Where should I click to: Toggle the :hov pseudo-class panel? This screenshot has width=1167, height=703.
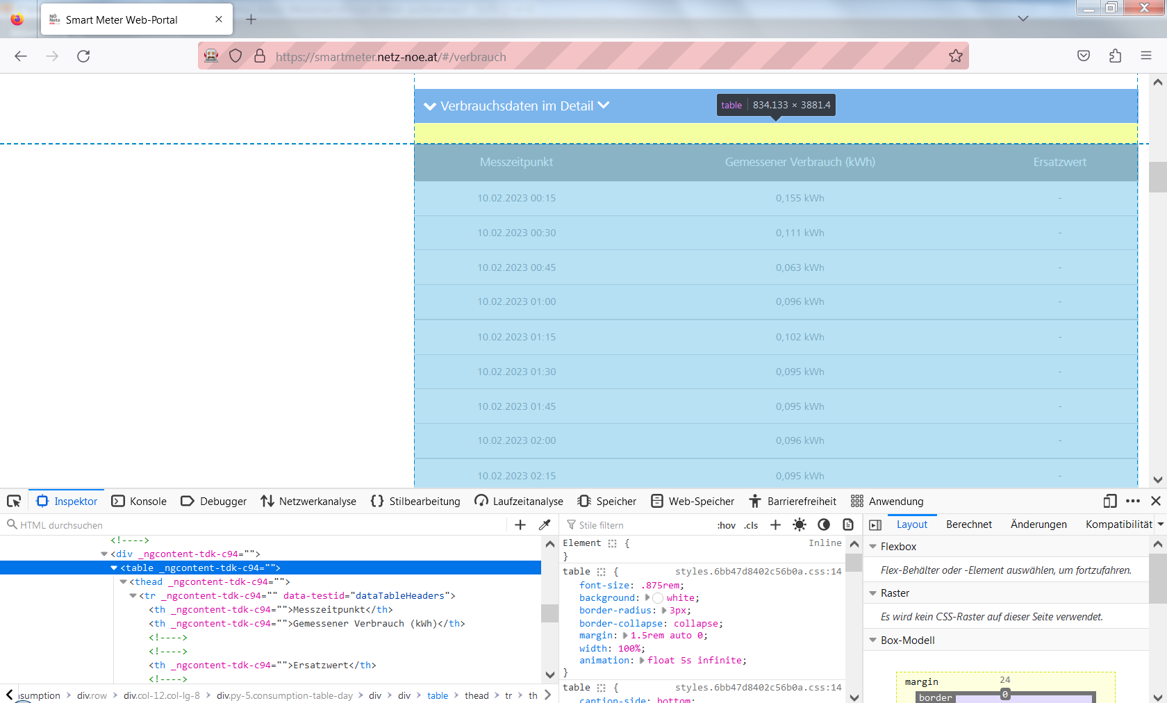point(727,525)
